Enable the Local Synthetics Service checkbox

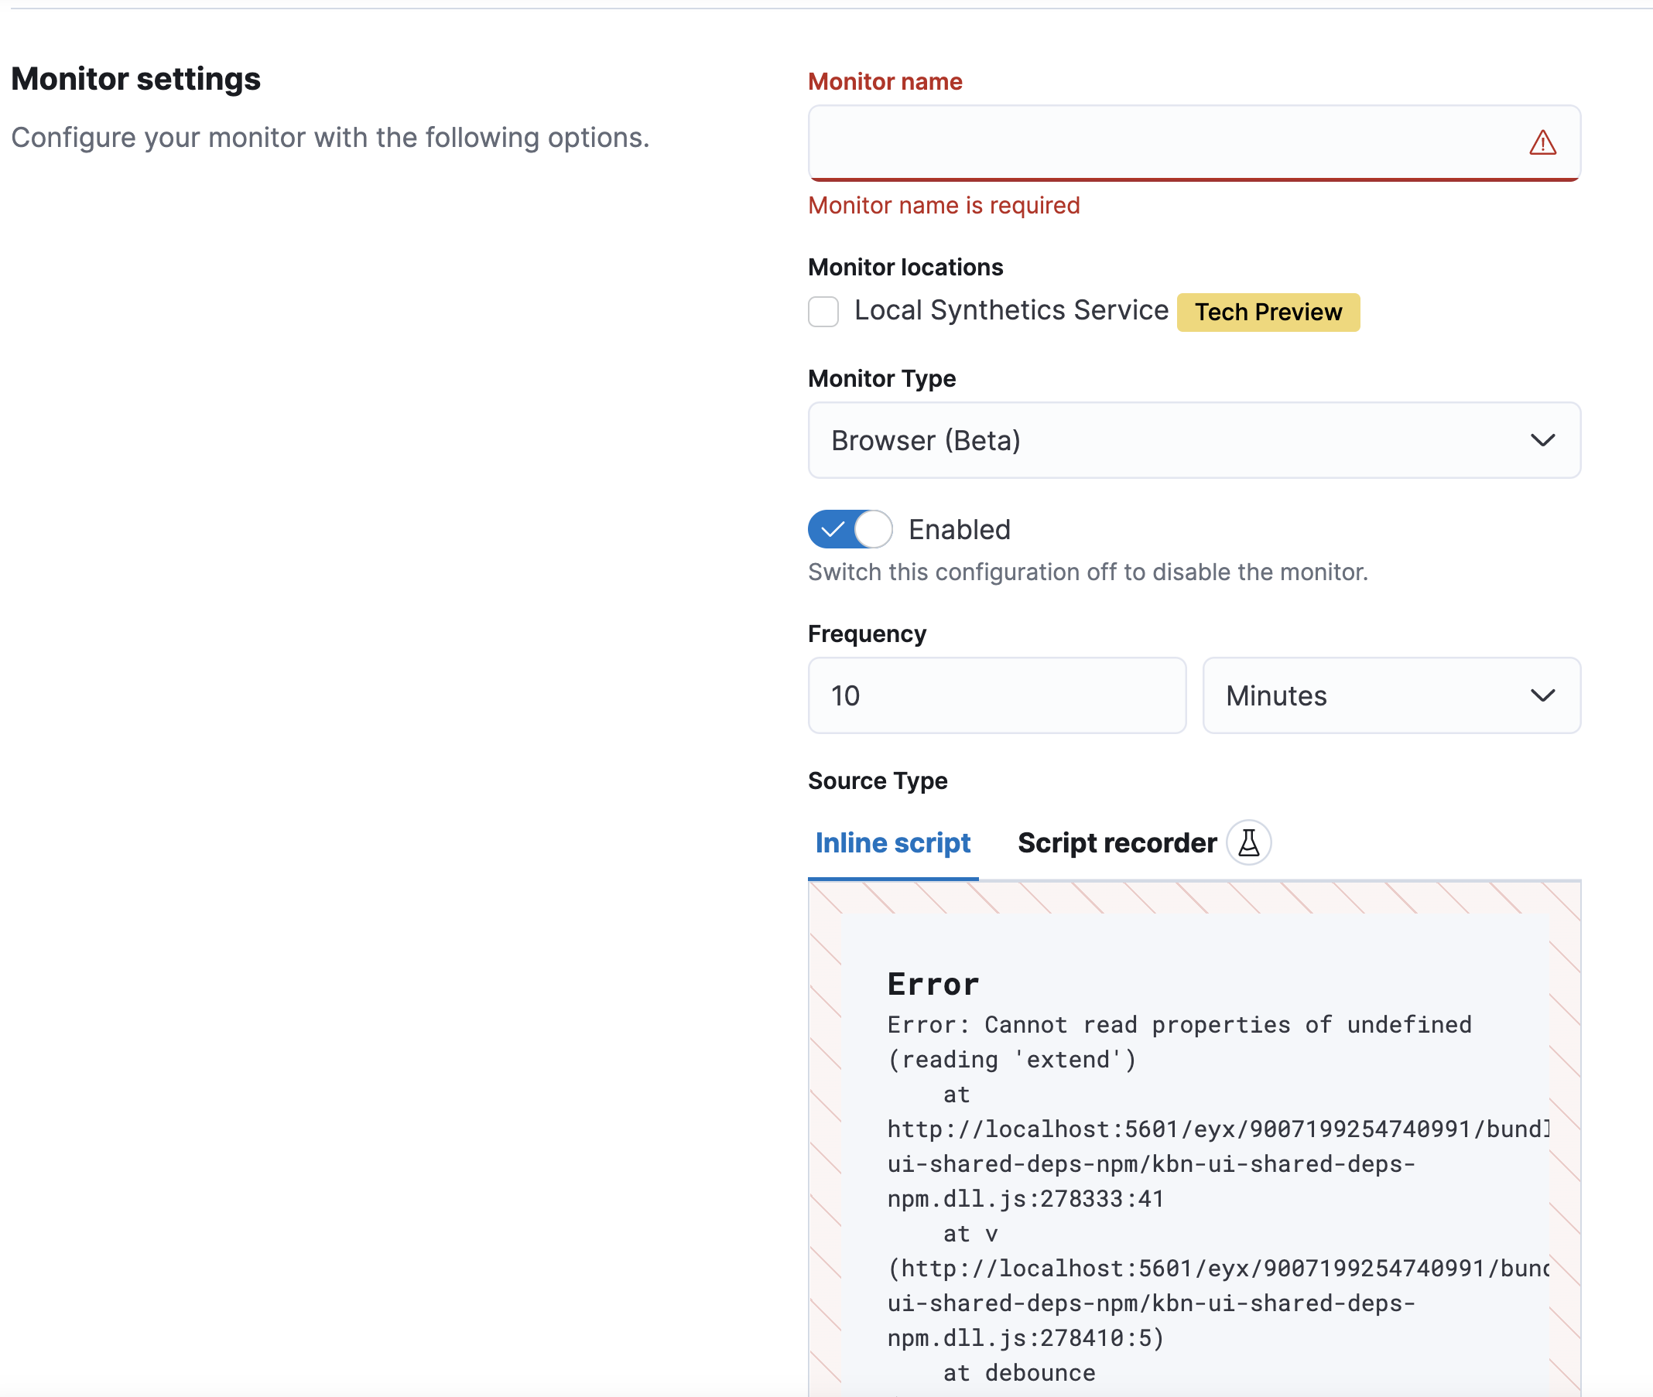coord(823,311)
